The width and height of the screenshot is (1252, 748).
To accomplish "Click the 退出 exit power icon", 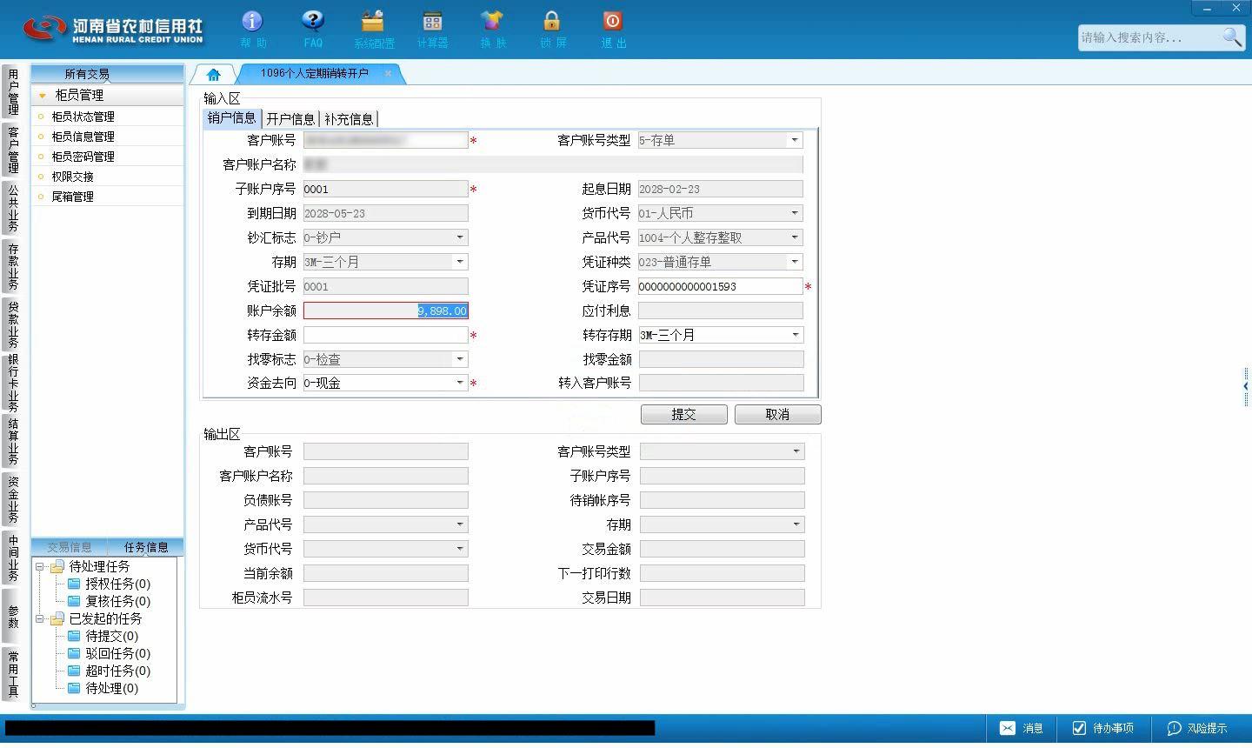I will (612, 21).
